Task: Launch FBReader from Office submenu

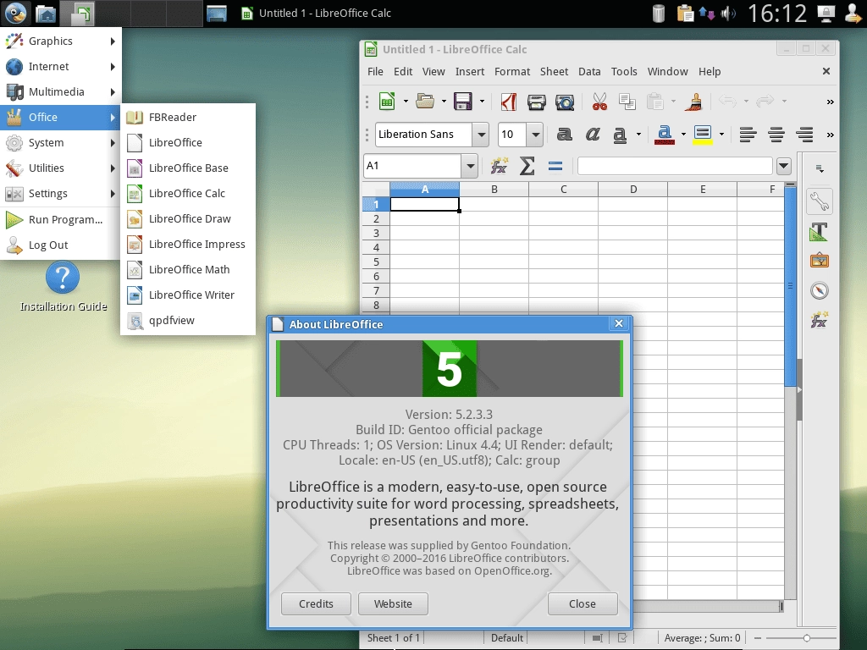Action: click(x=188, y=117)
